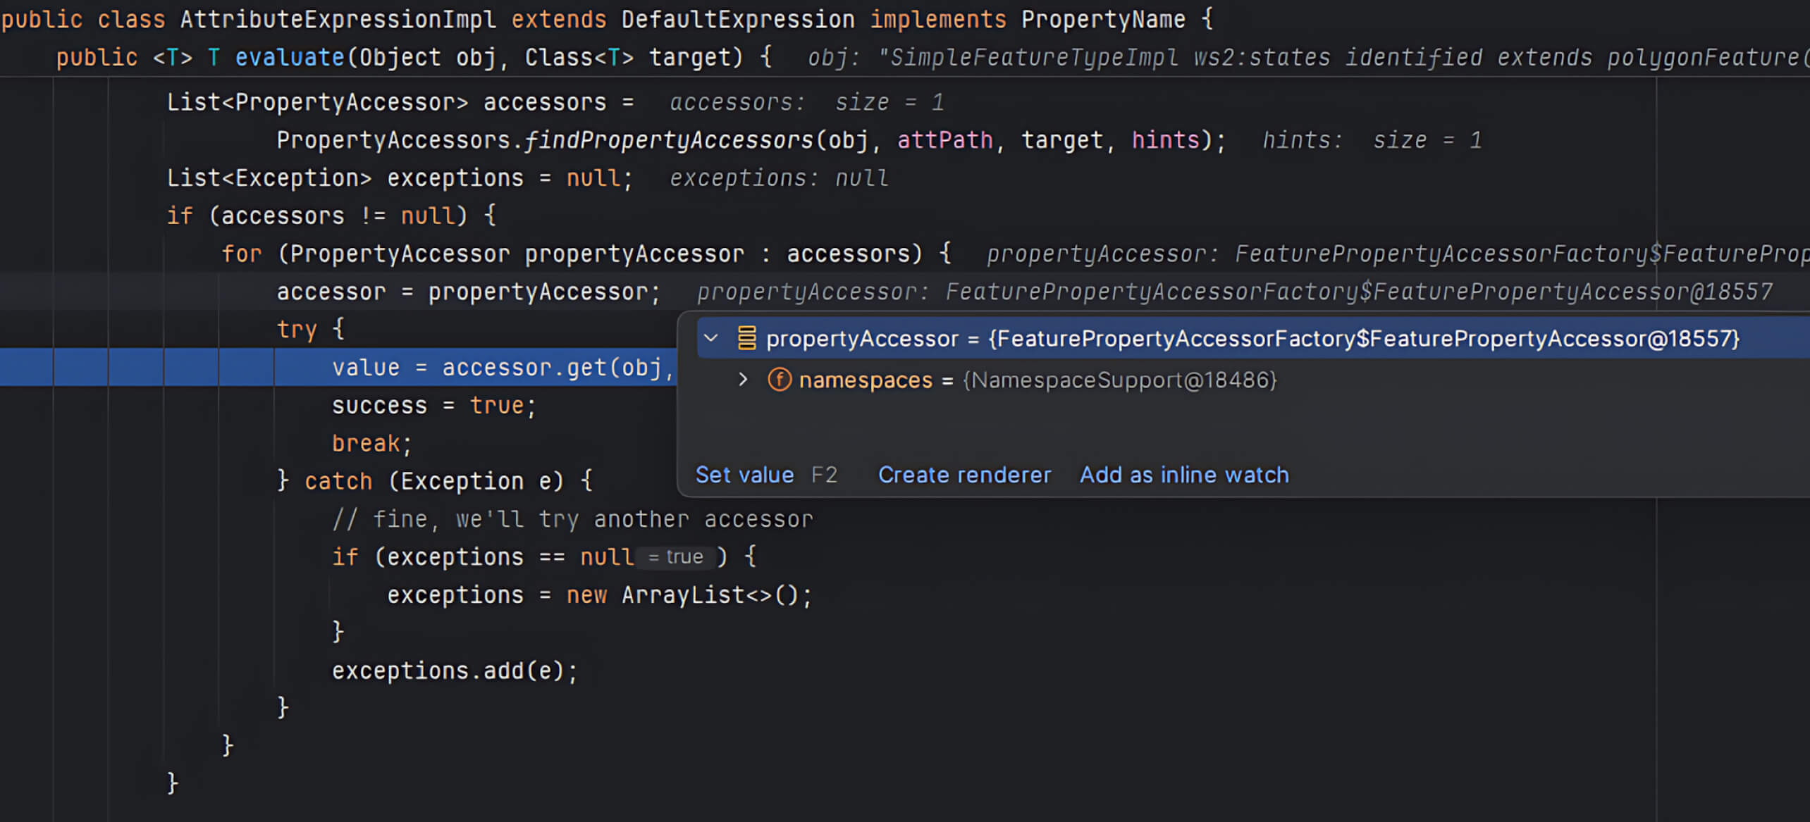
Task: Click the class name AttributeExpressionImpl
Action: [340, 19]
